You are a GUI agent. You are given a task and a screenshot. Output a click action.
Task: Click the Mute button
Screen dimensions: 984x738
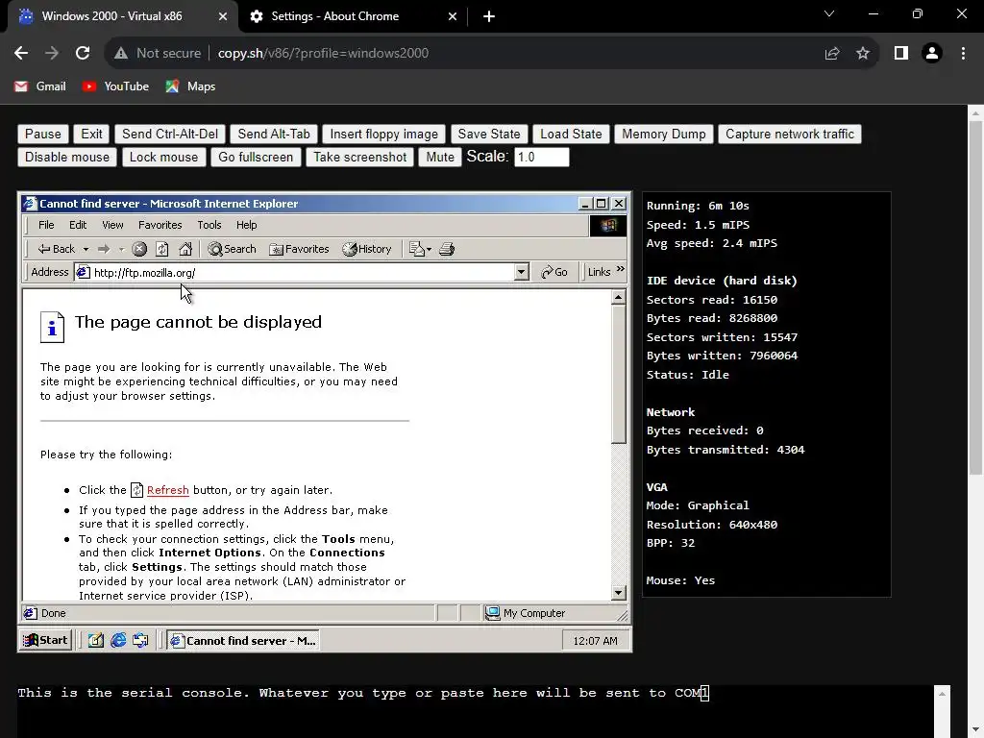coord(440,158)
